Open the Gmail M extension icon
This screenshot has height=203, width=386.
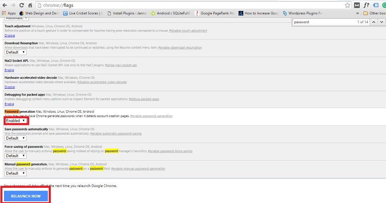click(357, 5)
